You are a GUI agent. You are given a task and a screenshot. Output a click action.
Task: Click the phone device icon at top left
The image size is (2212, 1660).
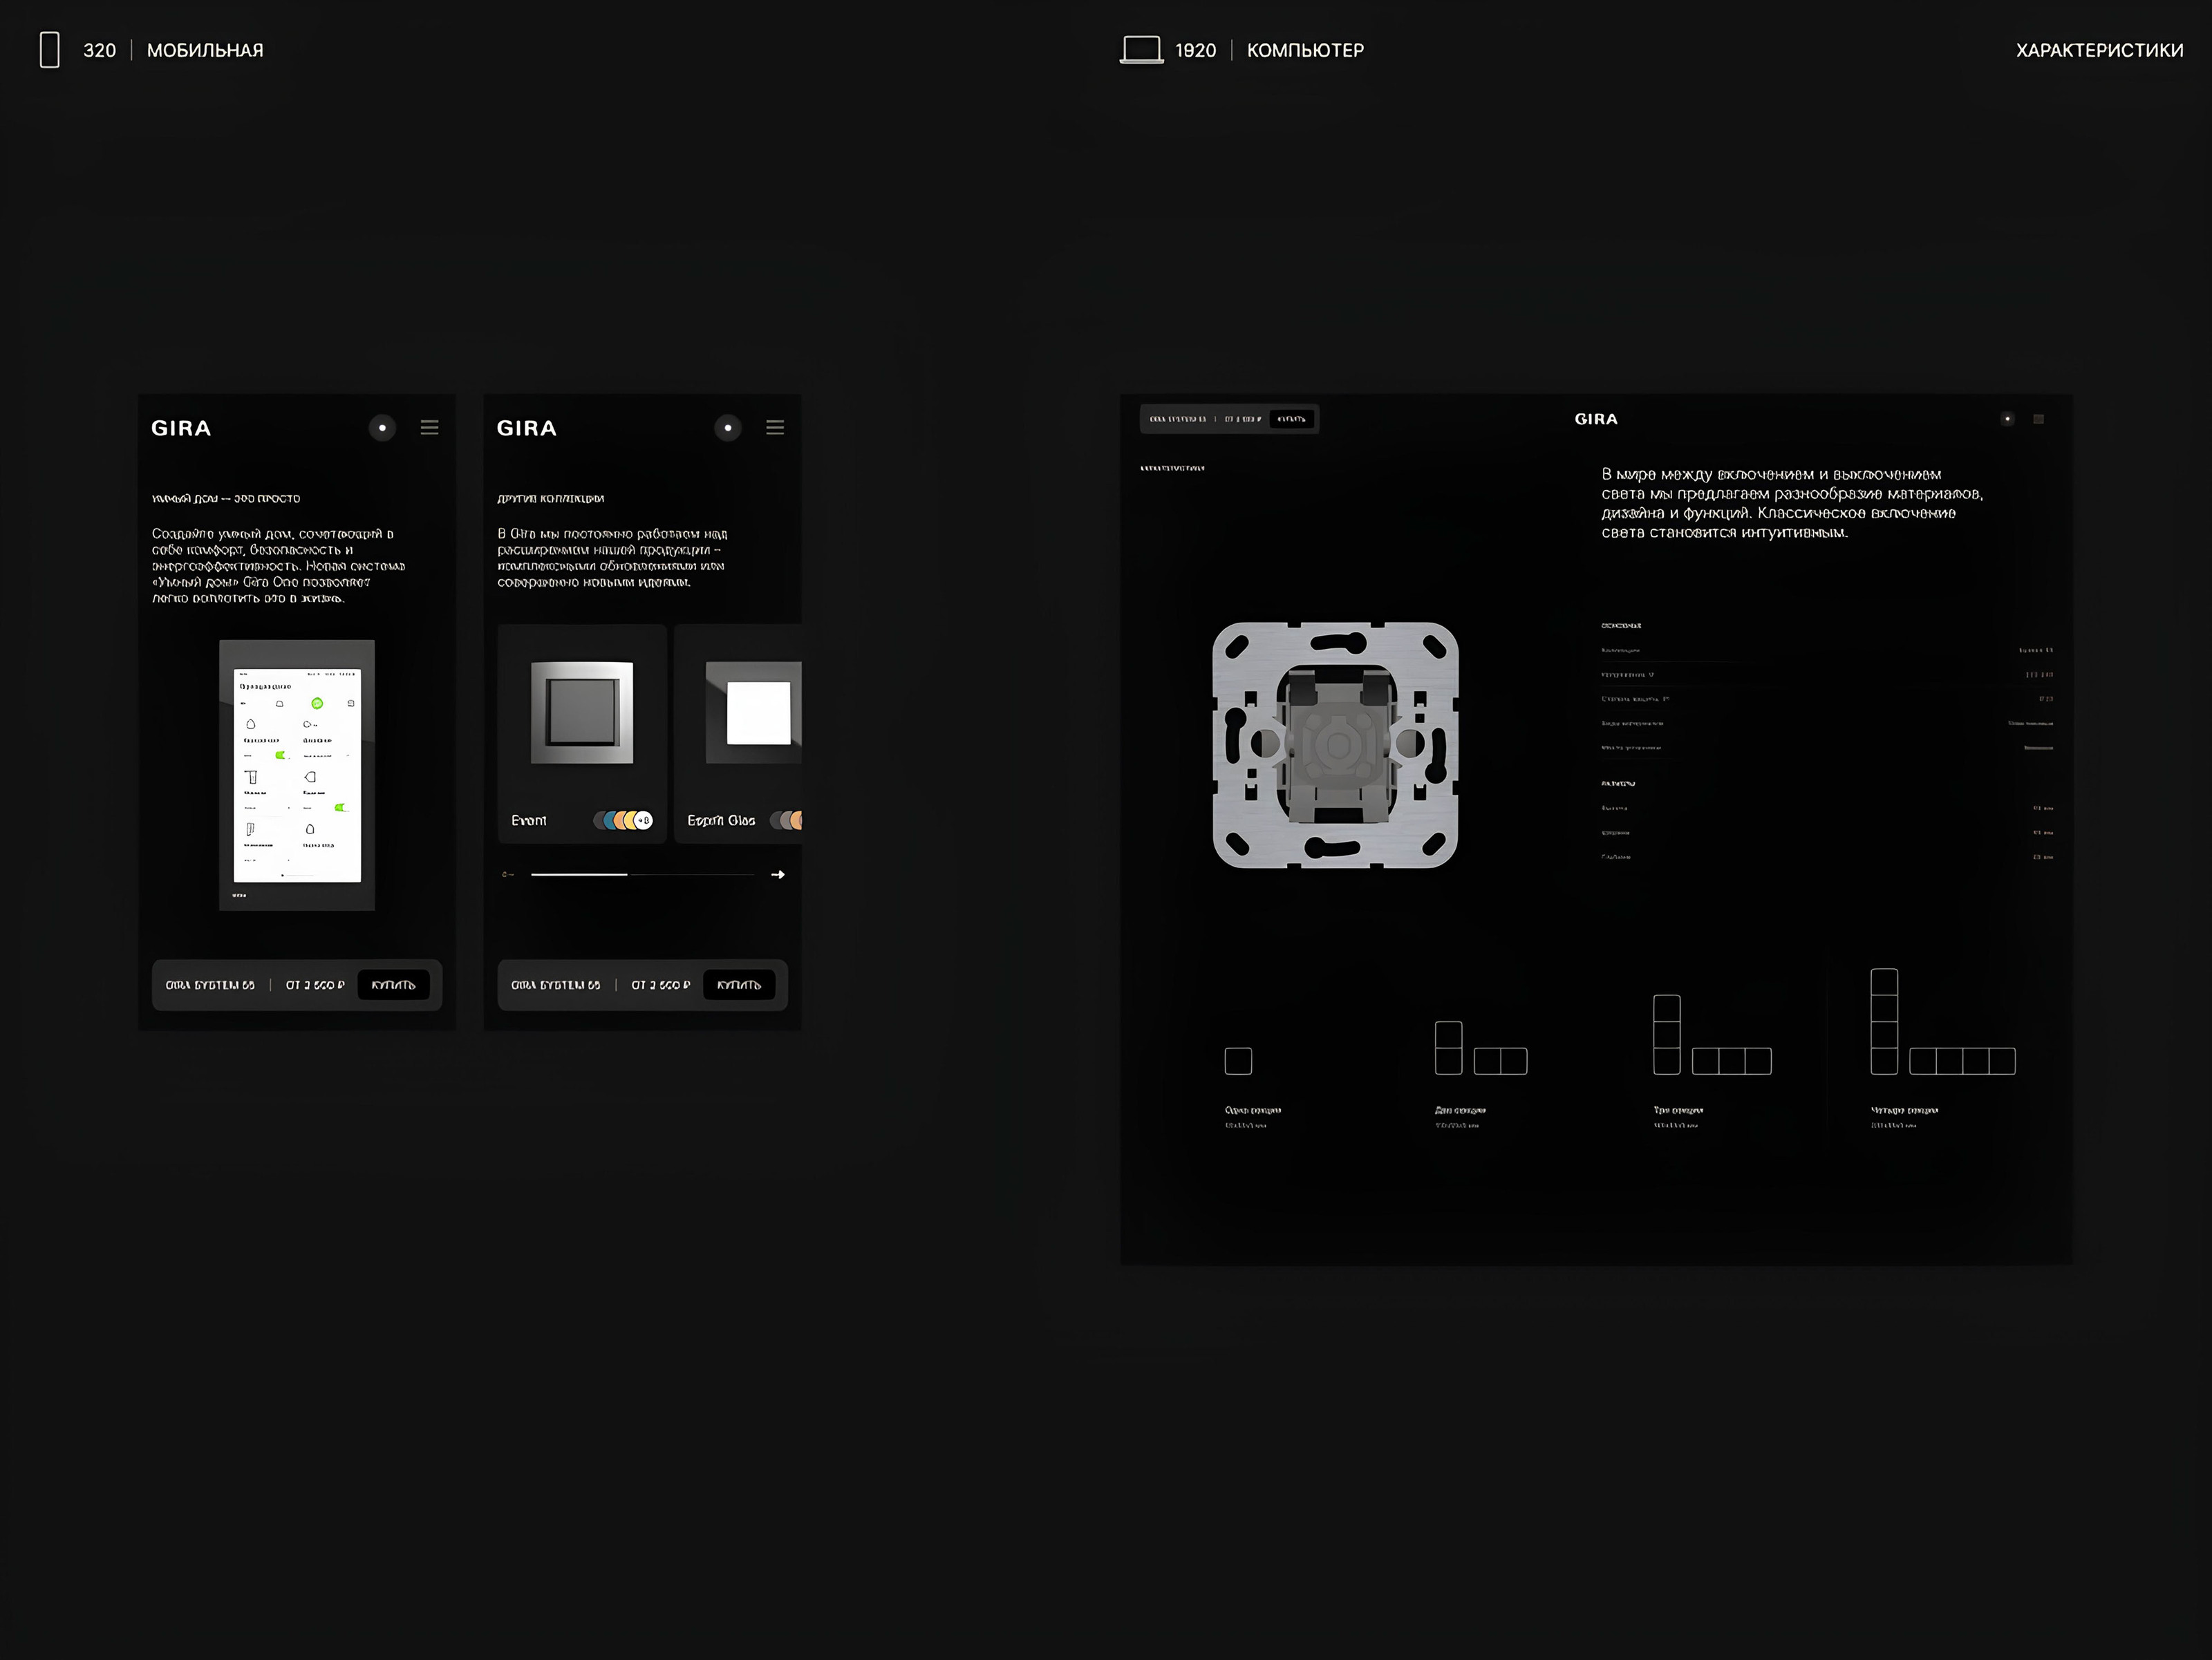pos(49,50)
